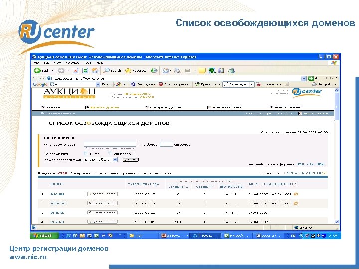Download the full list in CSV format
Image resolution: width=359 pixels, height=269 pixels.
[x=310, y=164]
